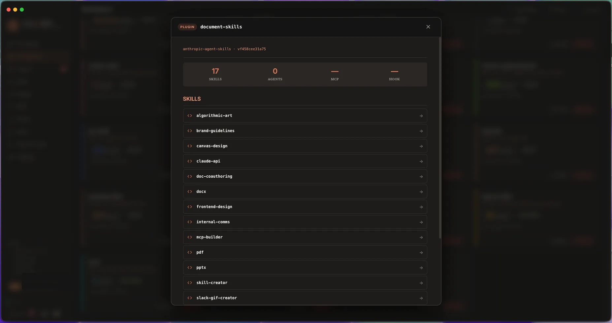Open the claude-api skill row
Screen dimensions: 612x323
coord(305,161)
